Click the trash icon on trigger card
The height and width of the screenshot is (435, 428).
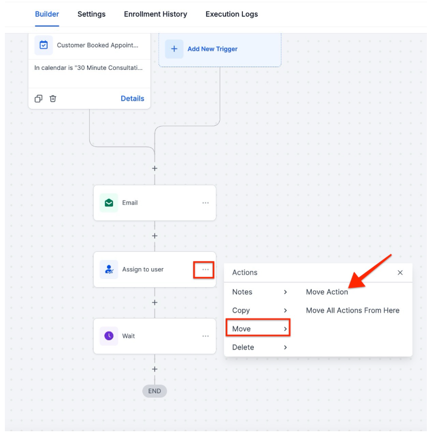(53, 99)
